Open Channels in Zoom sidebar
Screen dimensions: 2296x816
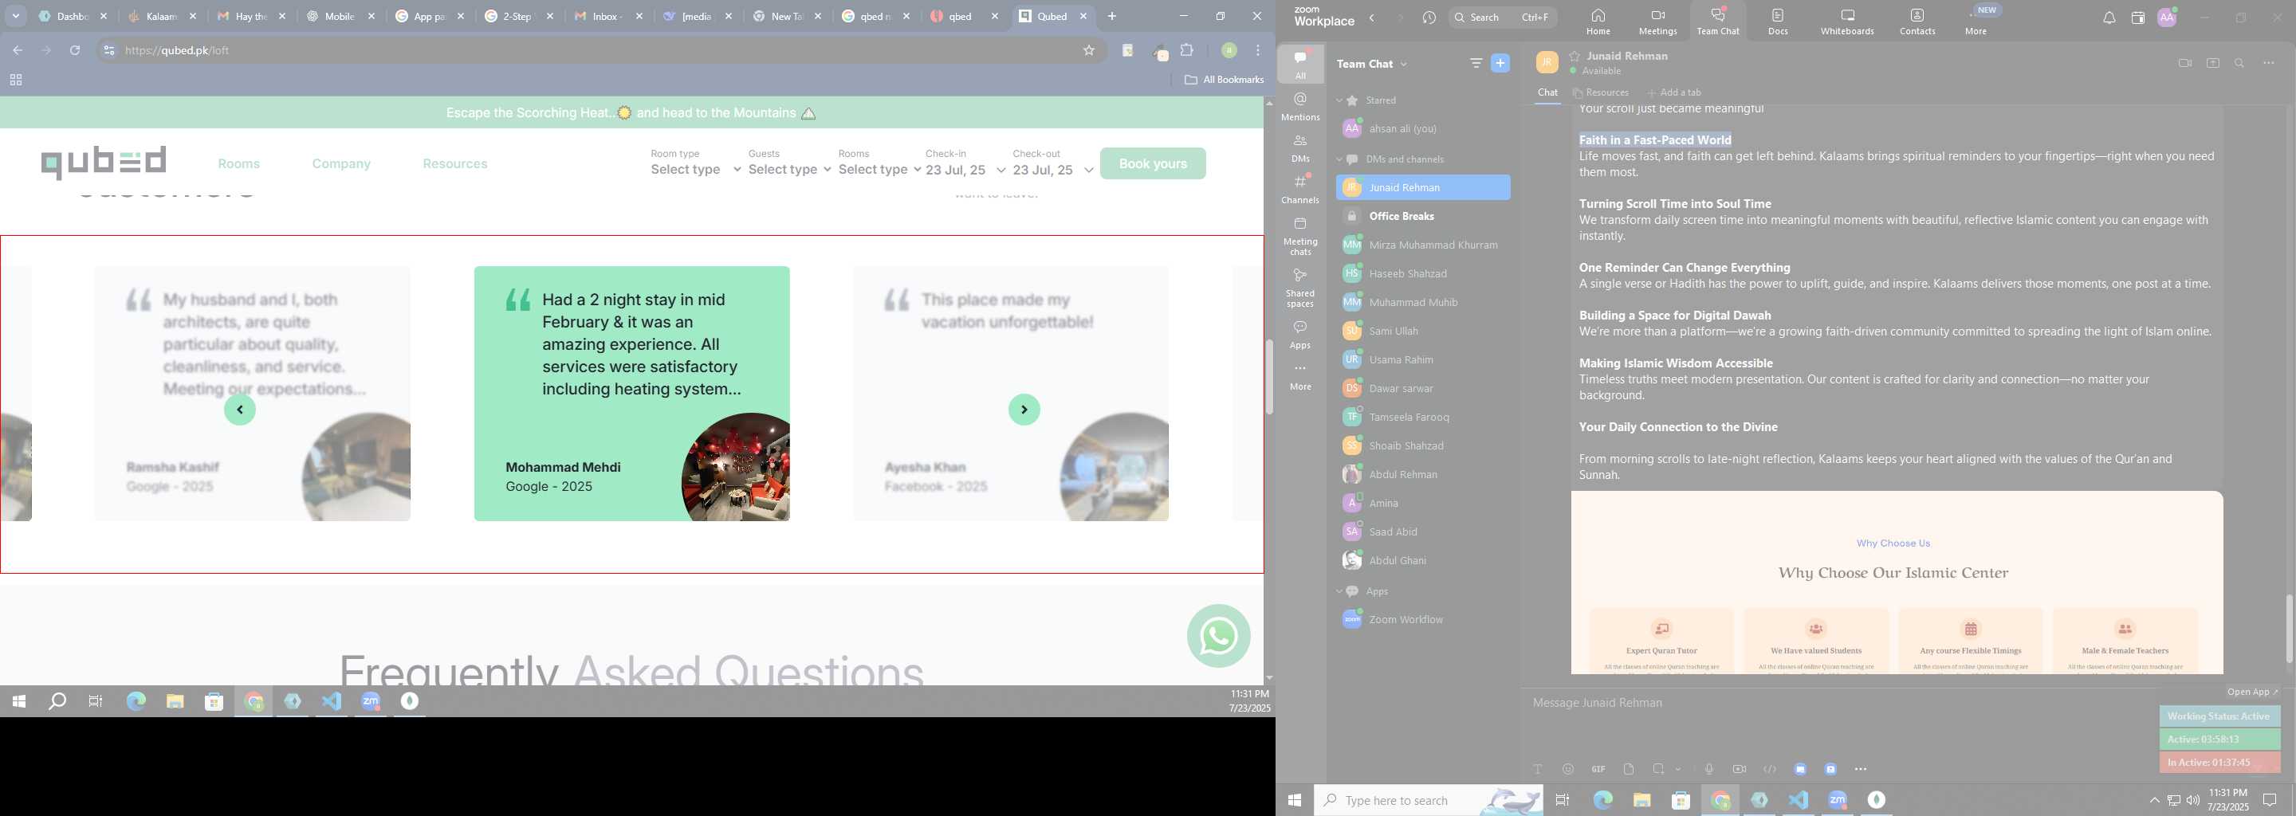pyautogui.click(x=1300, y=189)
